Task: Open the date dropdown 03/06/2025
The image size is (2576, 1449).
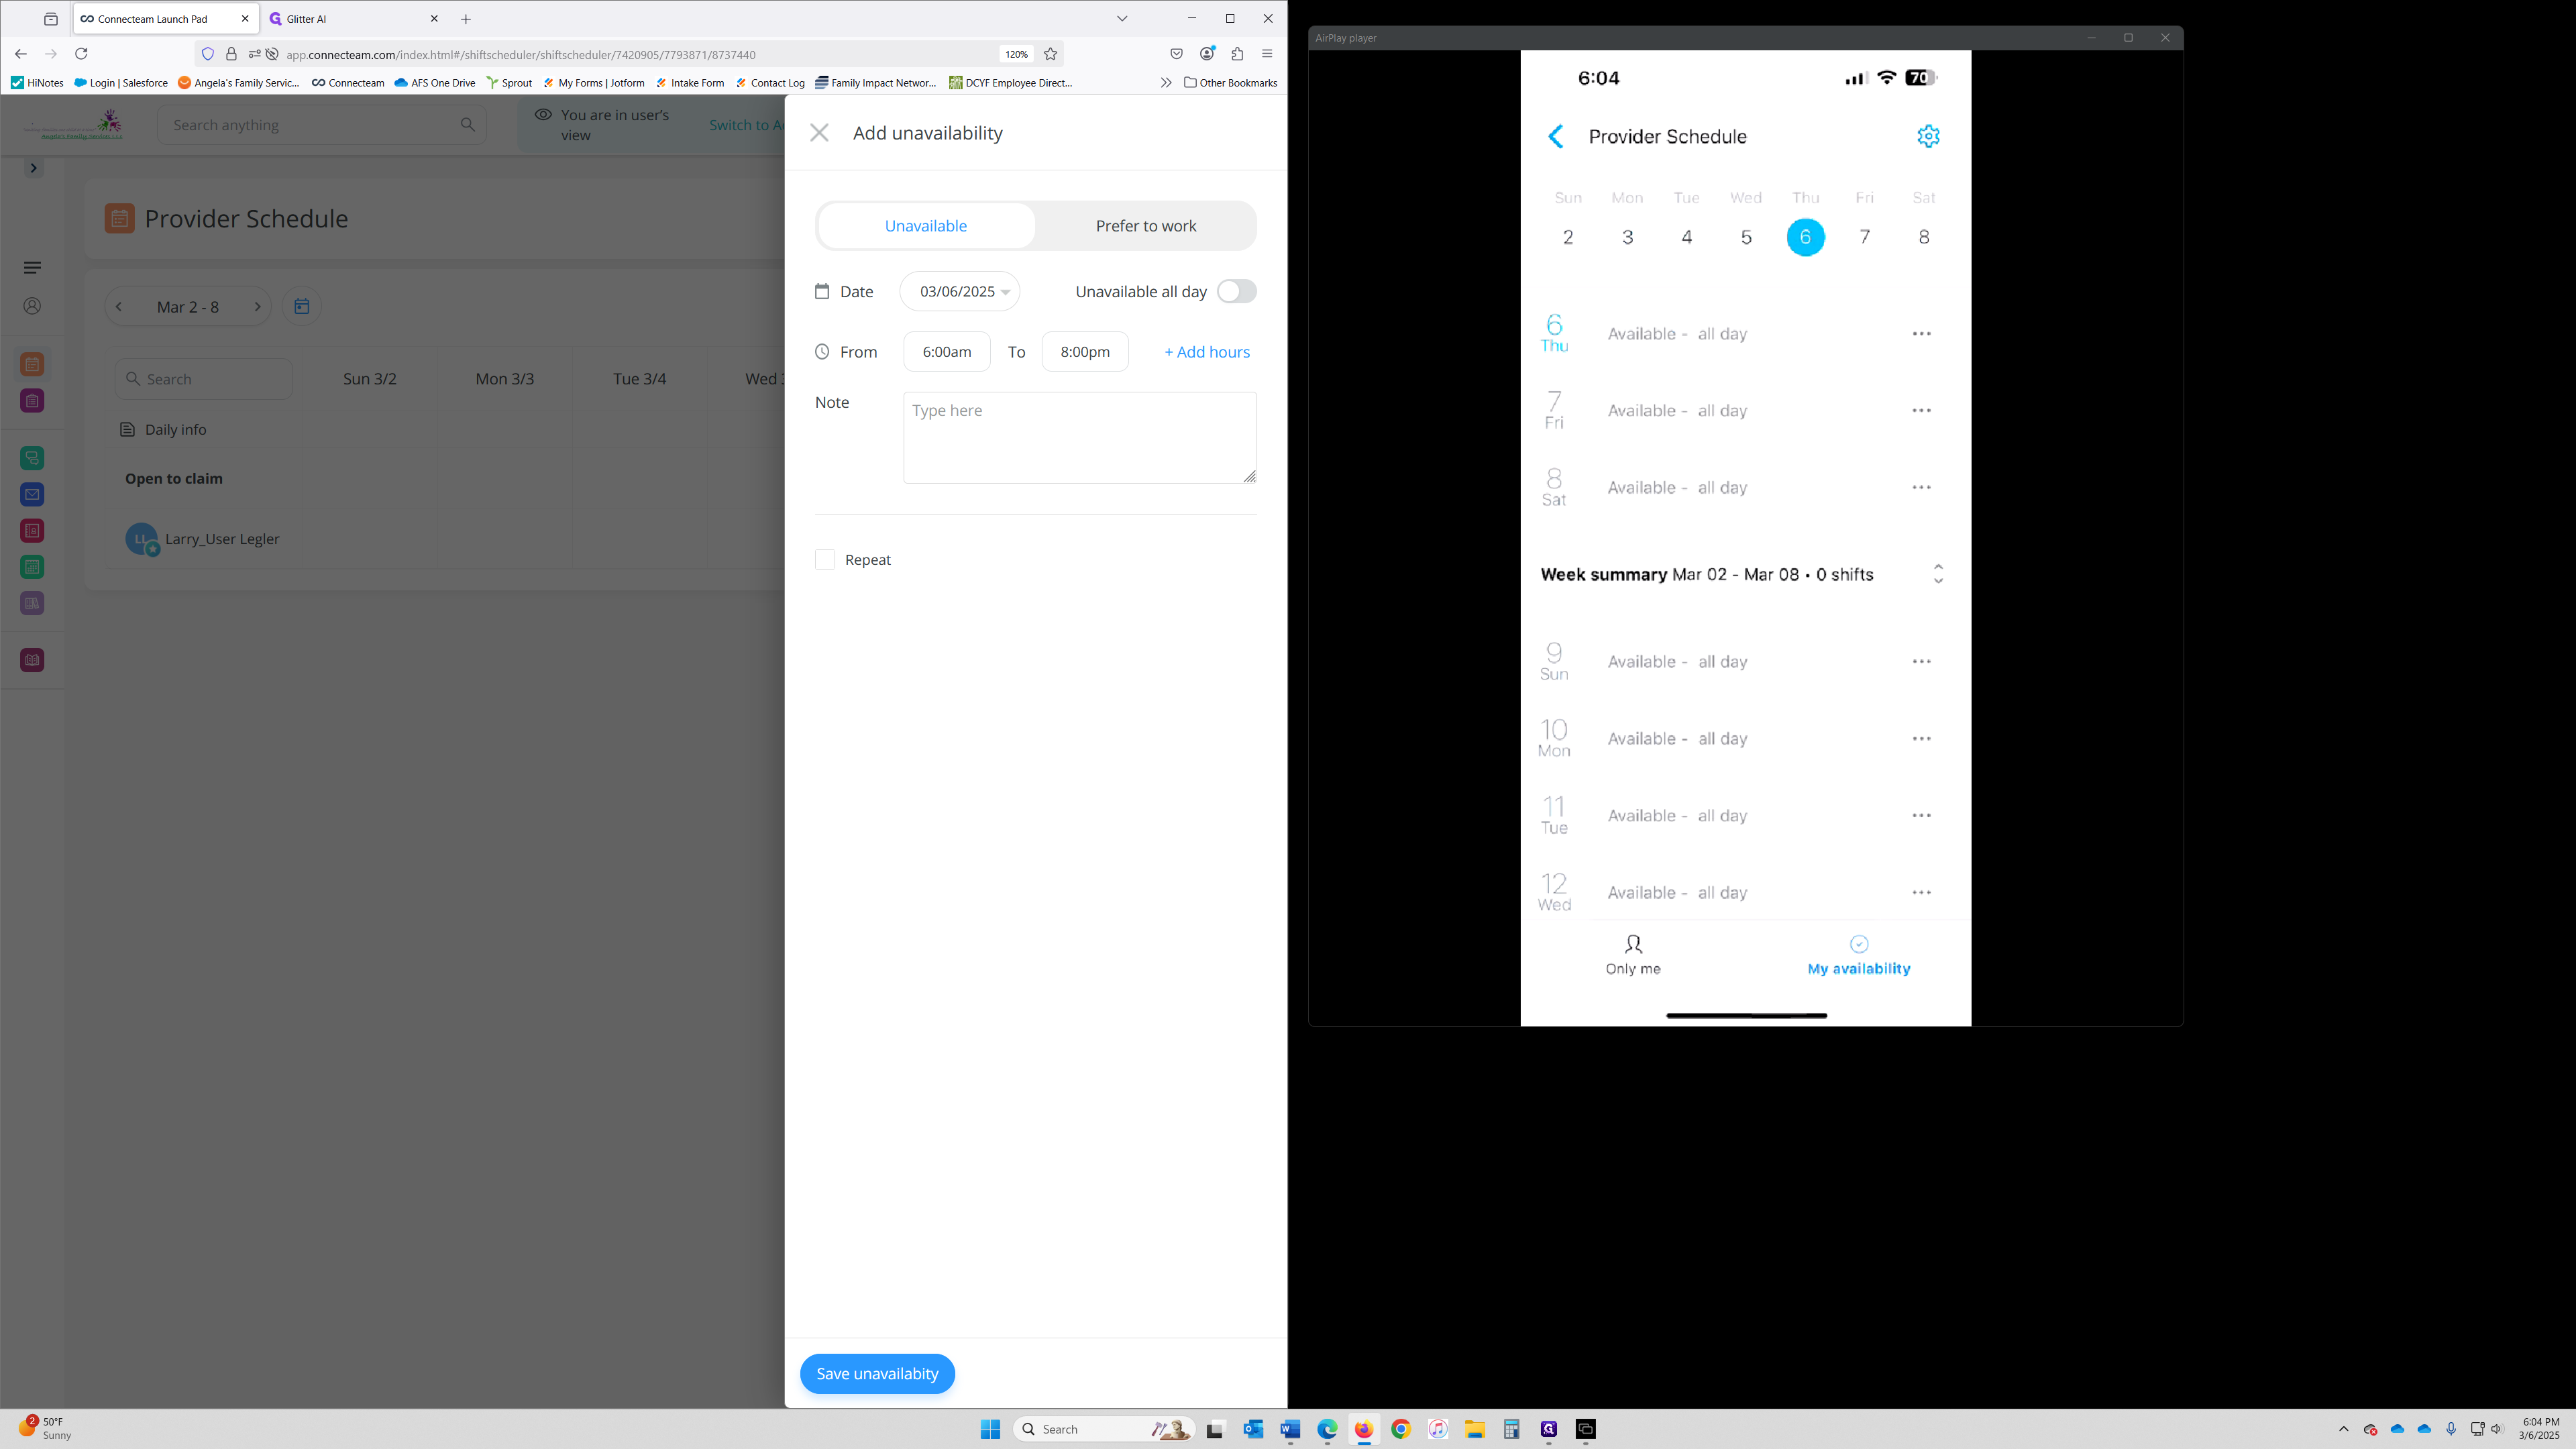Action: pyautogui.click(x=959, y=291)
